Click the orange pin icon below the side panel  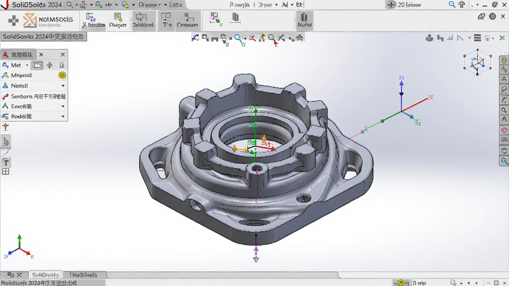coord(5,127)
